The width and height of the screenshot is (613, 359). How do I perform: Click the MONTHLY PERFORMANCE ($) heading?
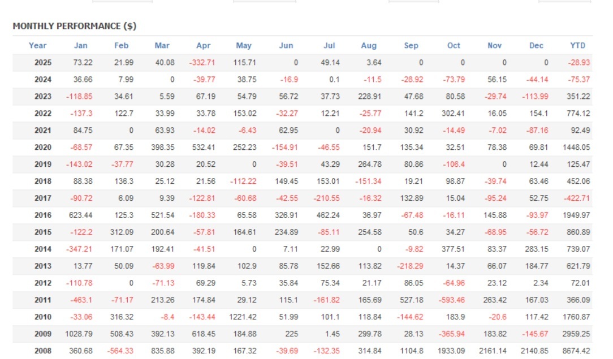[x=74, y=26]
